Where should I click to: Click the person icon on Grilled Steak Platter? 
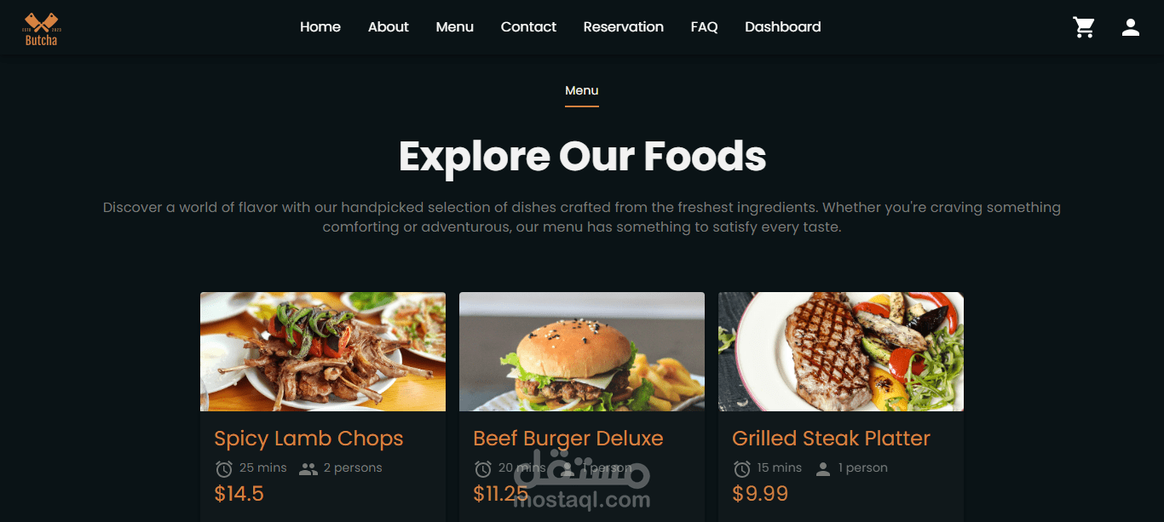[823, 468]
